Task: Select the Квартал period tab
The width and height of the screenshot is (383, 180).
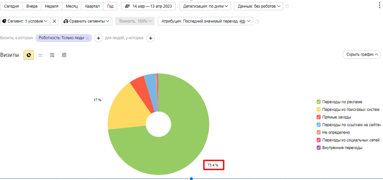Action: point(92,6)
